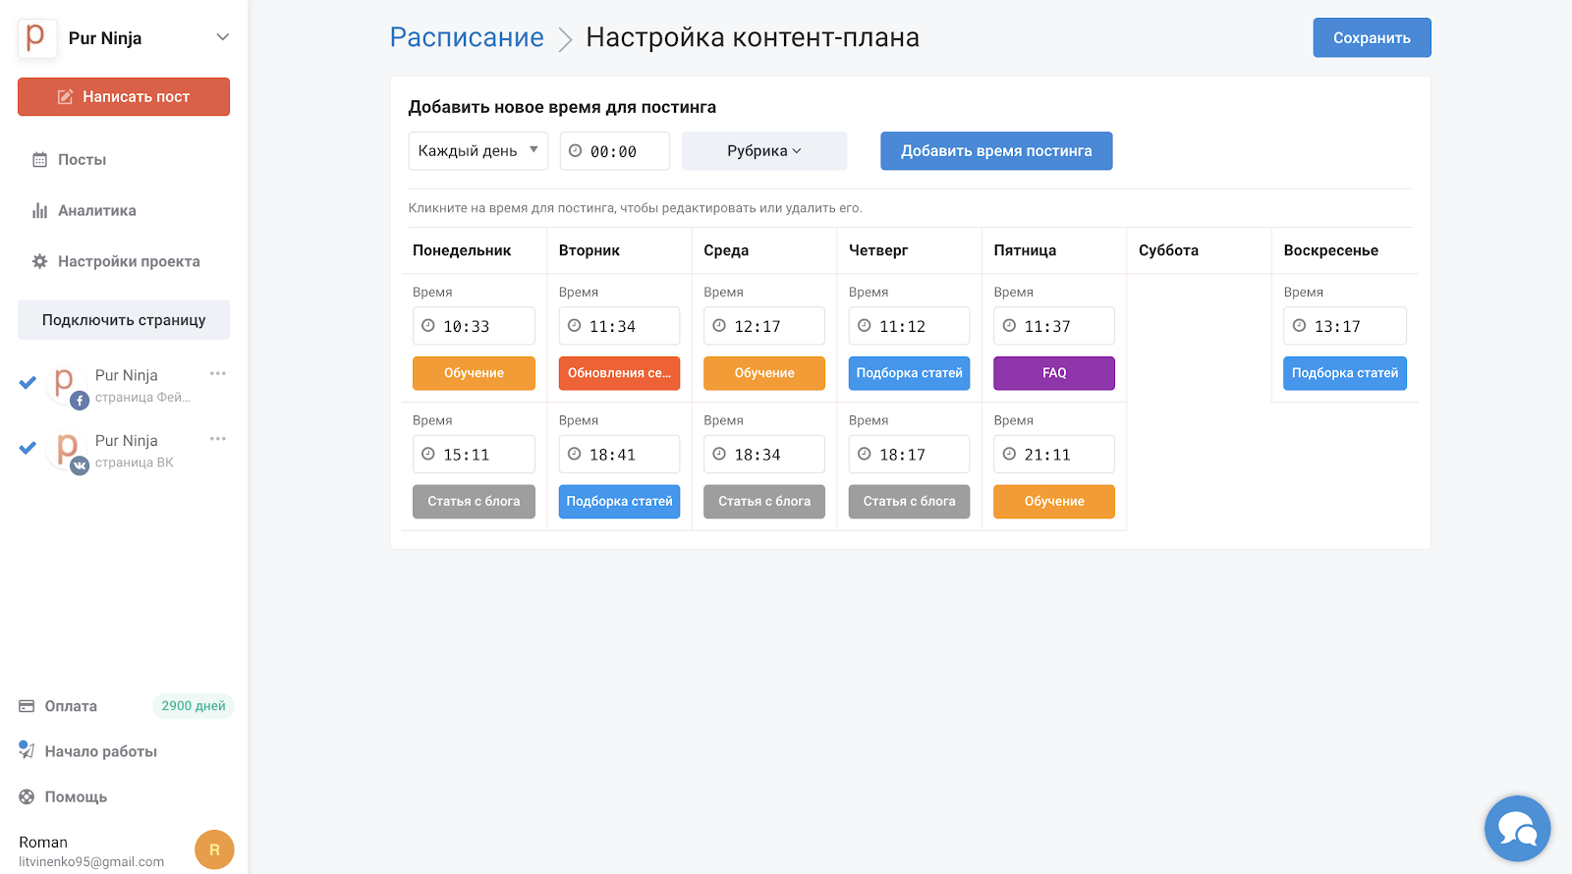Click the Сохранить button
1572x874 pixels.
click(x=1372, y=37)
